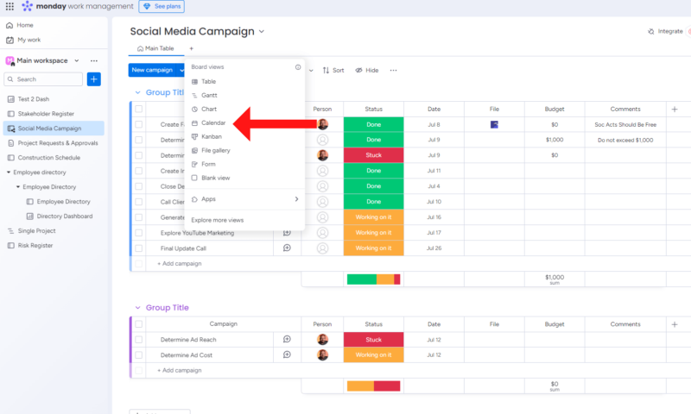
Task: Check the Explore YouTube Marketing row checkbox
Action: pos(139,233)
